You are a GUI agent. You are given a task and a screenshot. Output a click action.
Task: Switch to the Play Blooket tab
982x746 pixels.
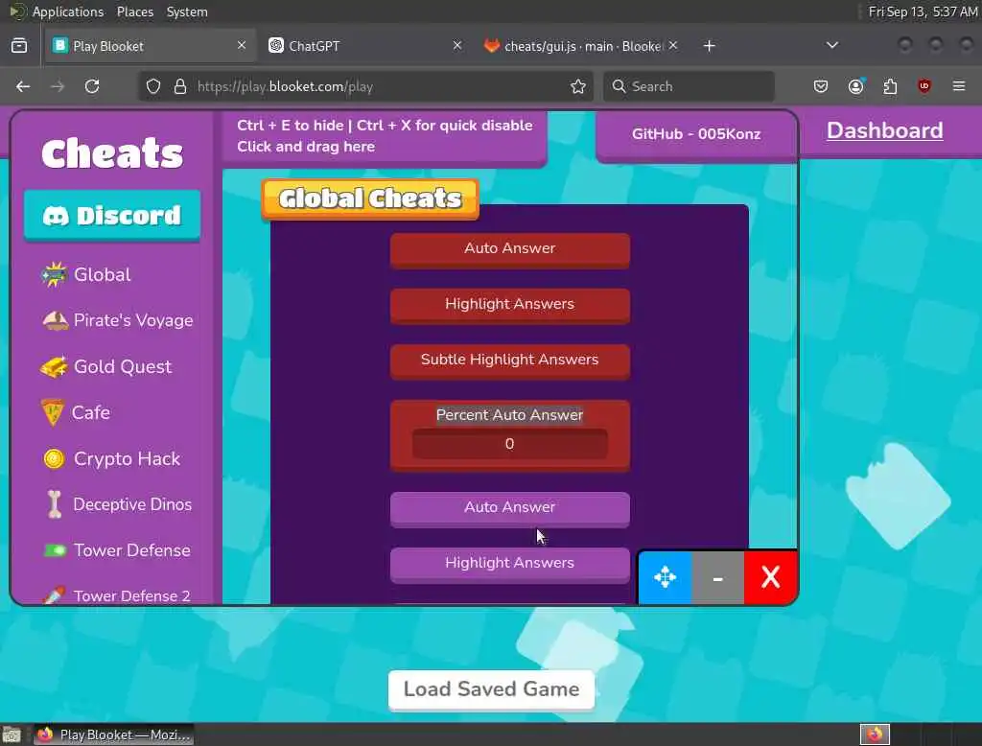coord(149,46)
